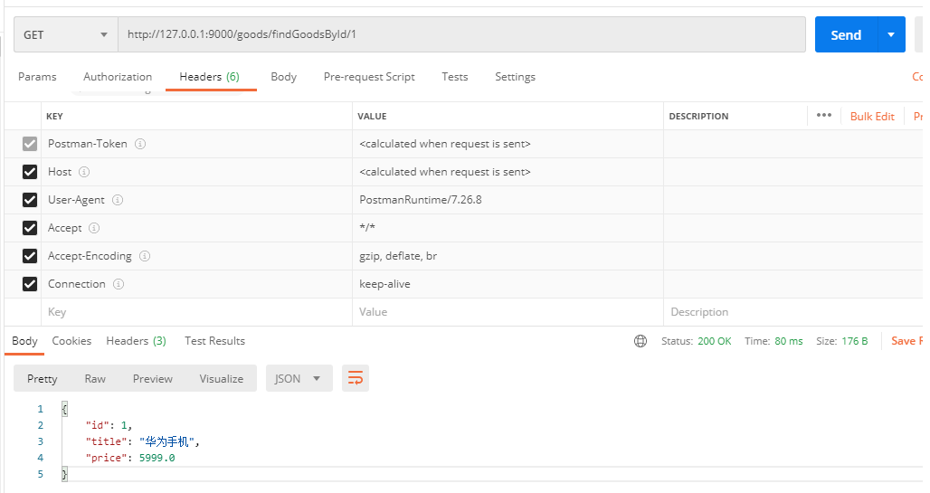Viewport: 930px width, 493px height.
Task: Switch to Visualize response view
Action: (x=222, y=378)
